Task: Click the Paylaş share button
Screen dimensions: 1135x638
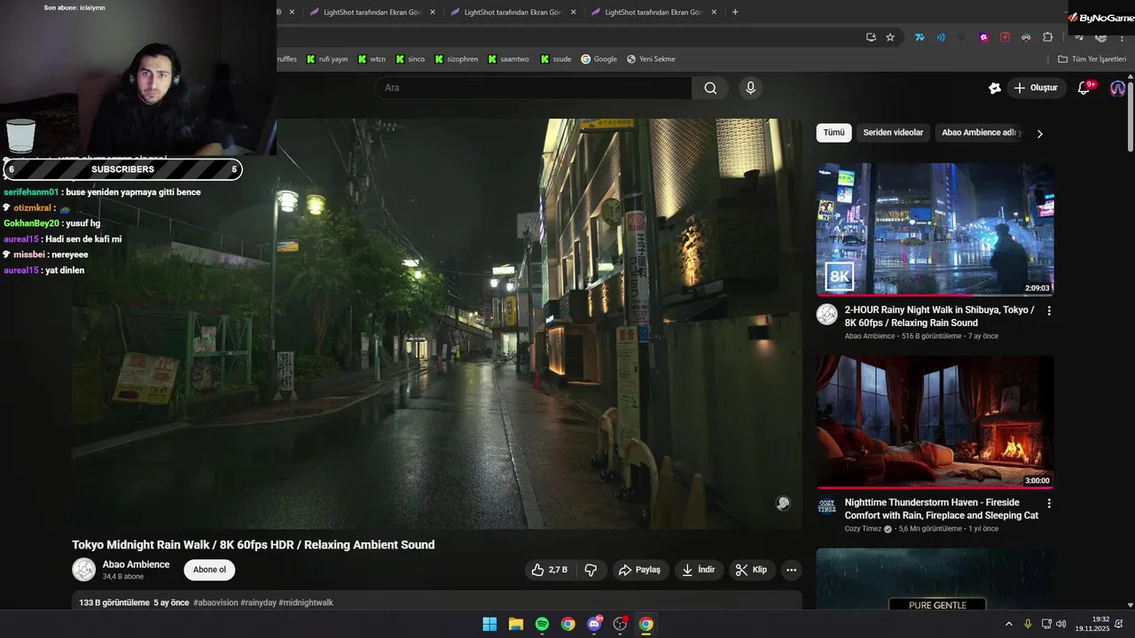Action: (x=639, y=570)
